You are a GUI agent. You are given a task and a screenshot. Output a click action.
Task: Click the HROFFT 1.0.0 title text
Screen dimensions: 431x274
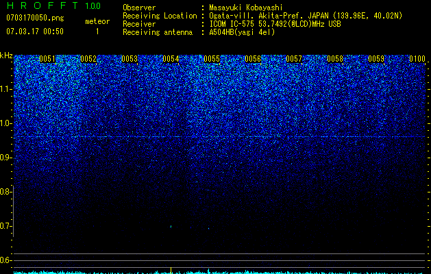click(x=53, y=5)
